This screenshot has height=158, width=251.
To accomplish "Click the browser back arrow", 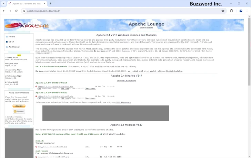I will [4, 11].
